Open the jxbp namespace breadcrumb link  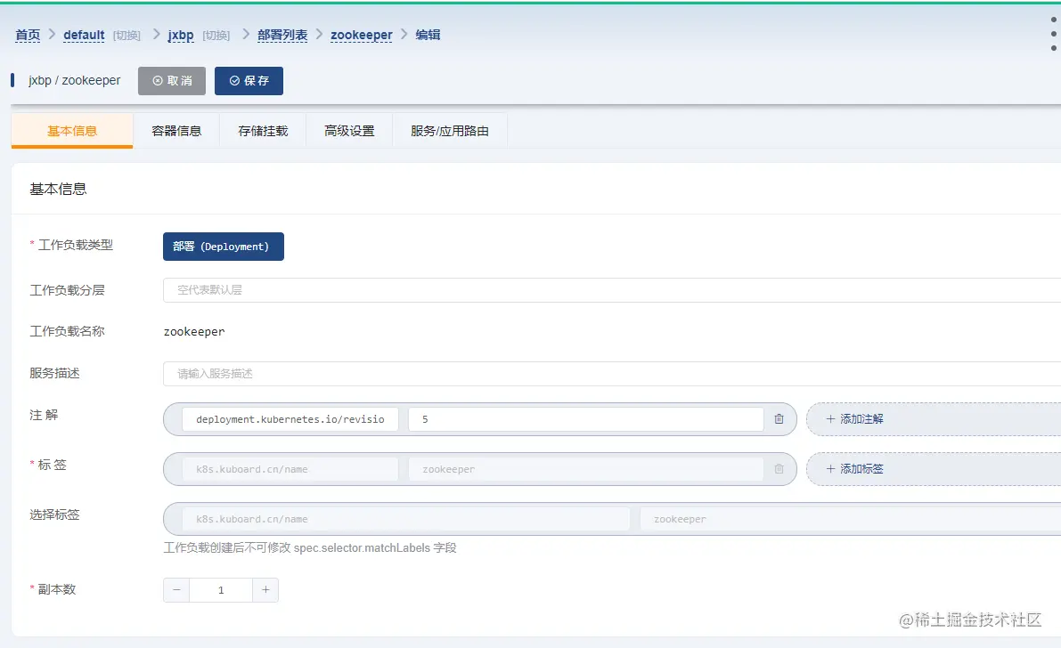click(181, 35)
